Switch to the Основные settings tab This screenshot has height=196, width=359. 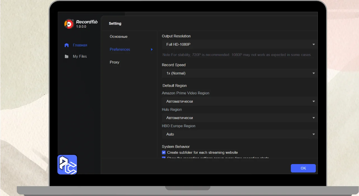point(119,37)
